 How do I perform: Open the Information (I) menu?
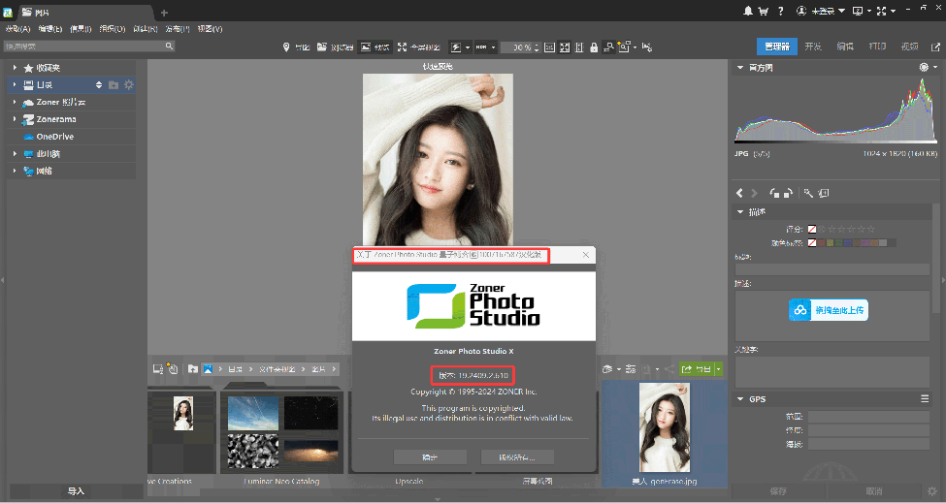[x=81, y=29]
